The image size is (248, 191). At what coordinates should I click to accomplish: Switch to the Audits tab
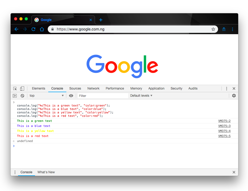pyautogui.click(x=193, y=88)
